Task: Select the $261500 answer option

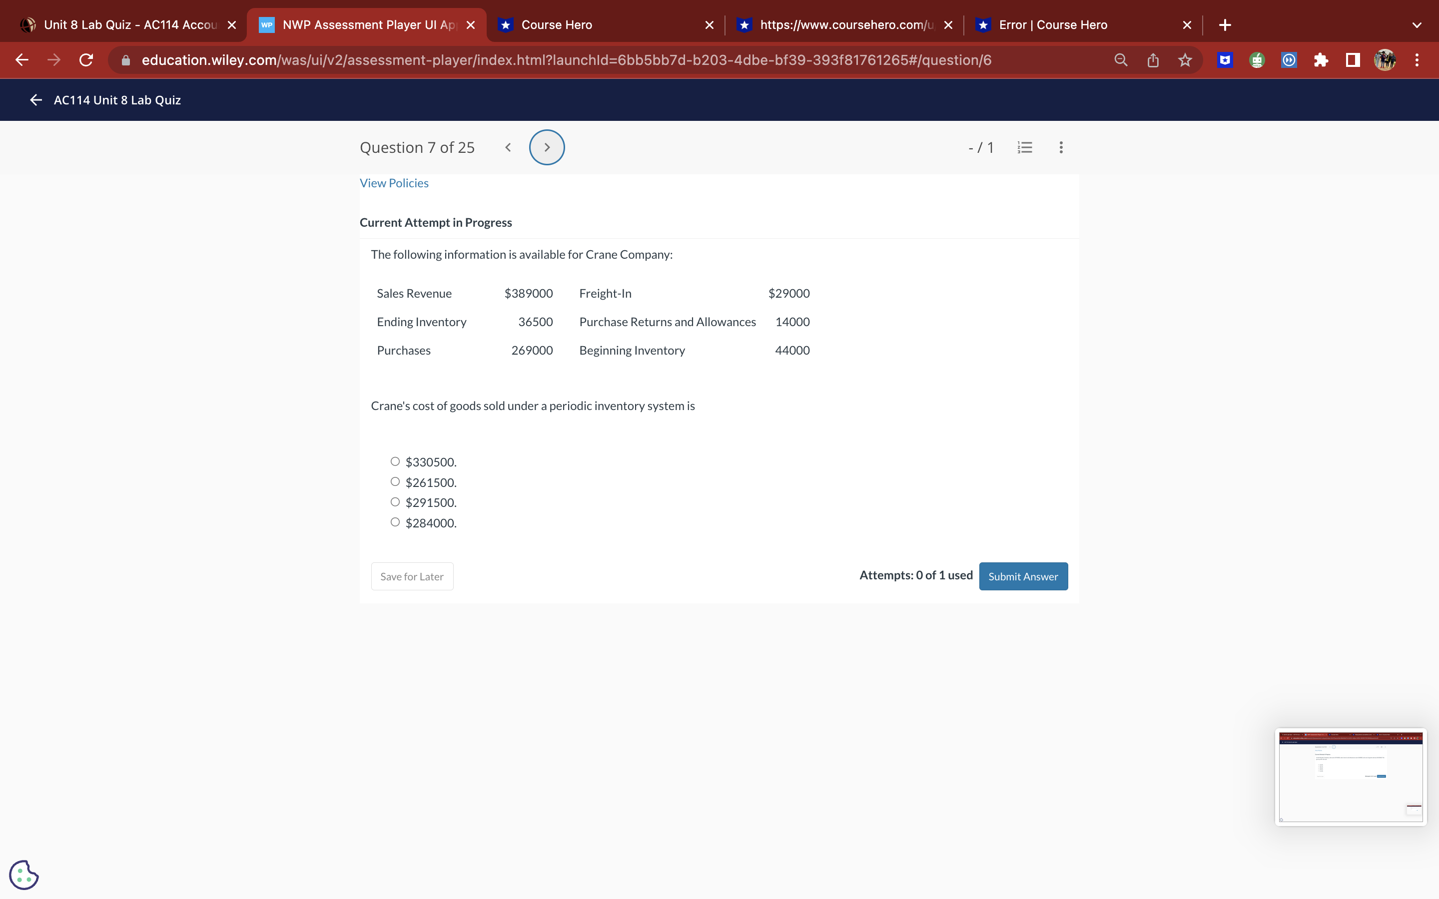Action: point(395,481)
